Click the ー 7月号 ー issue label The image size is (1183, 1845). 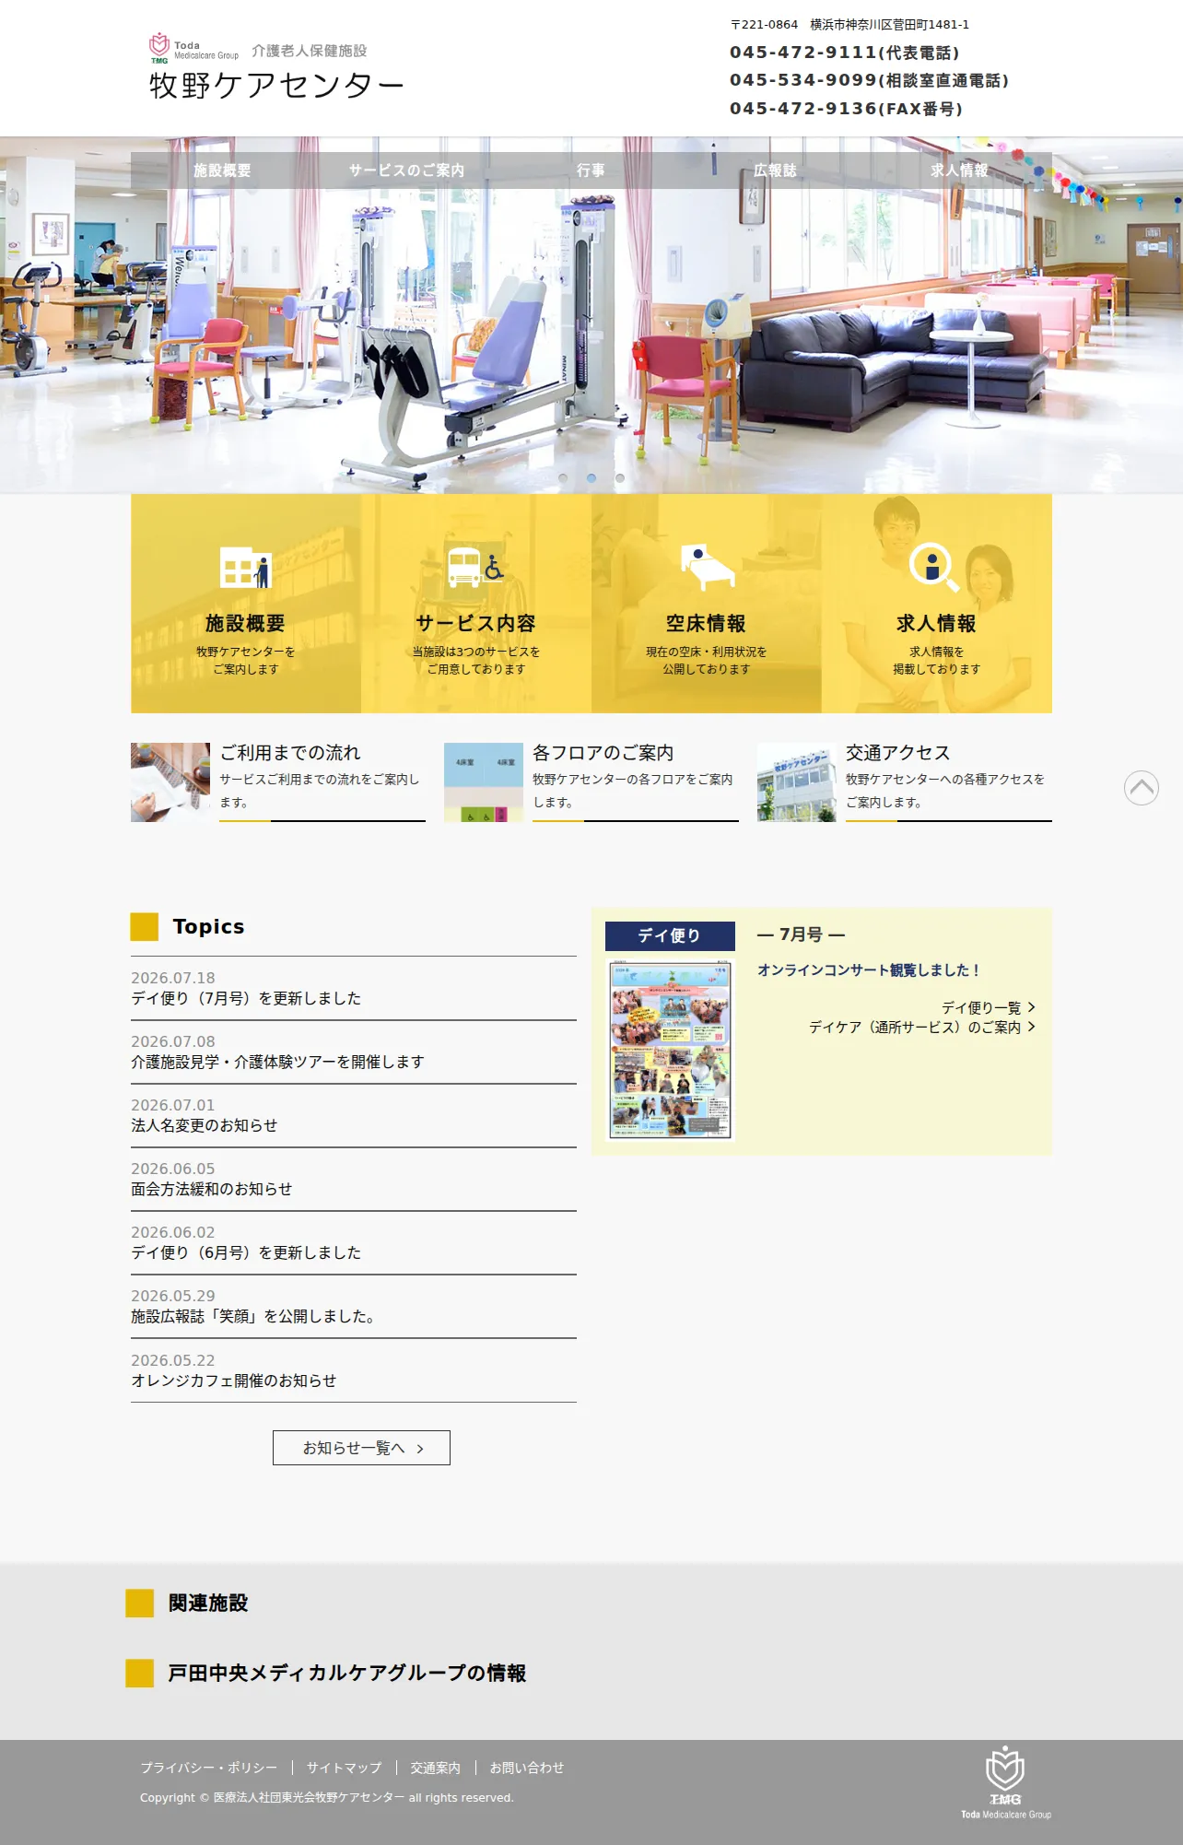click(x=801, y=934)
